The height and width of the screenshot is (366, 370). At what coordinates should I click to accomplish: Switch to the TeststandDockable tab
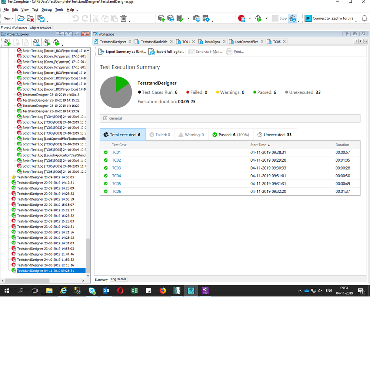[x=154, y=42]
